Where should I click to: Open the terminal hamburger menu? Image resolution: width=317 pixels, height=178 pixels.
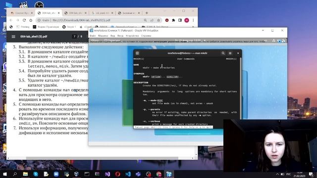(x=230, y=53)
